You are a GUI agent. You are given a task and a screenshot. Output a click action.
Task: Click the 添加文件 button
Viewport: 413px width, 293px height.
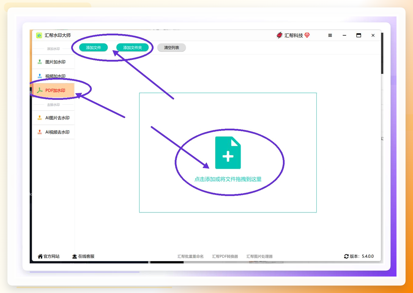point(93,48)
